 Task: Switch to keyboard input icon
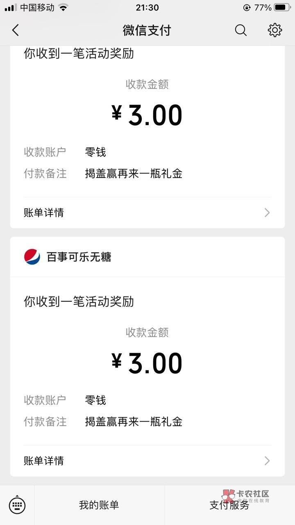coord(17,505)
